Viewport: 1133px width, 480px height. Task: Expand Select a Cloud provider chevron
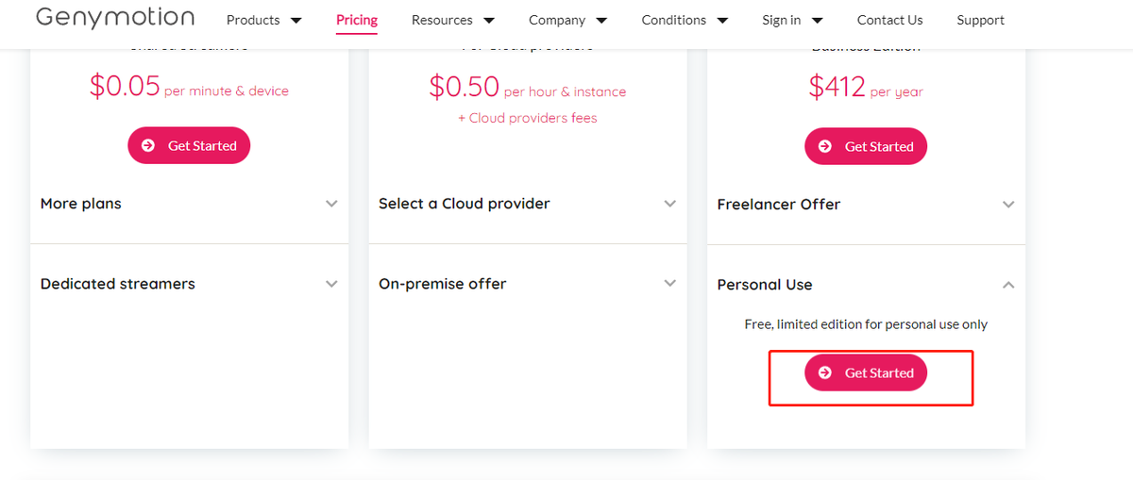(670, 204)
